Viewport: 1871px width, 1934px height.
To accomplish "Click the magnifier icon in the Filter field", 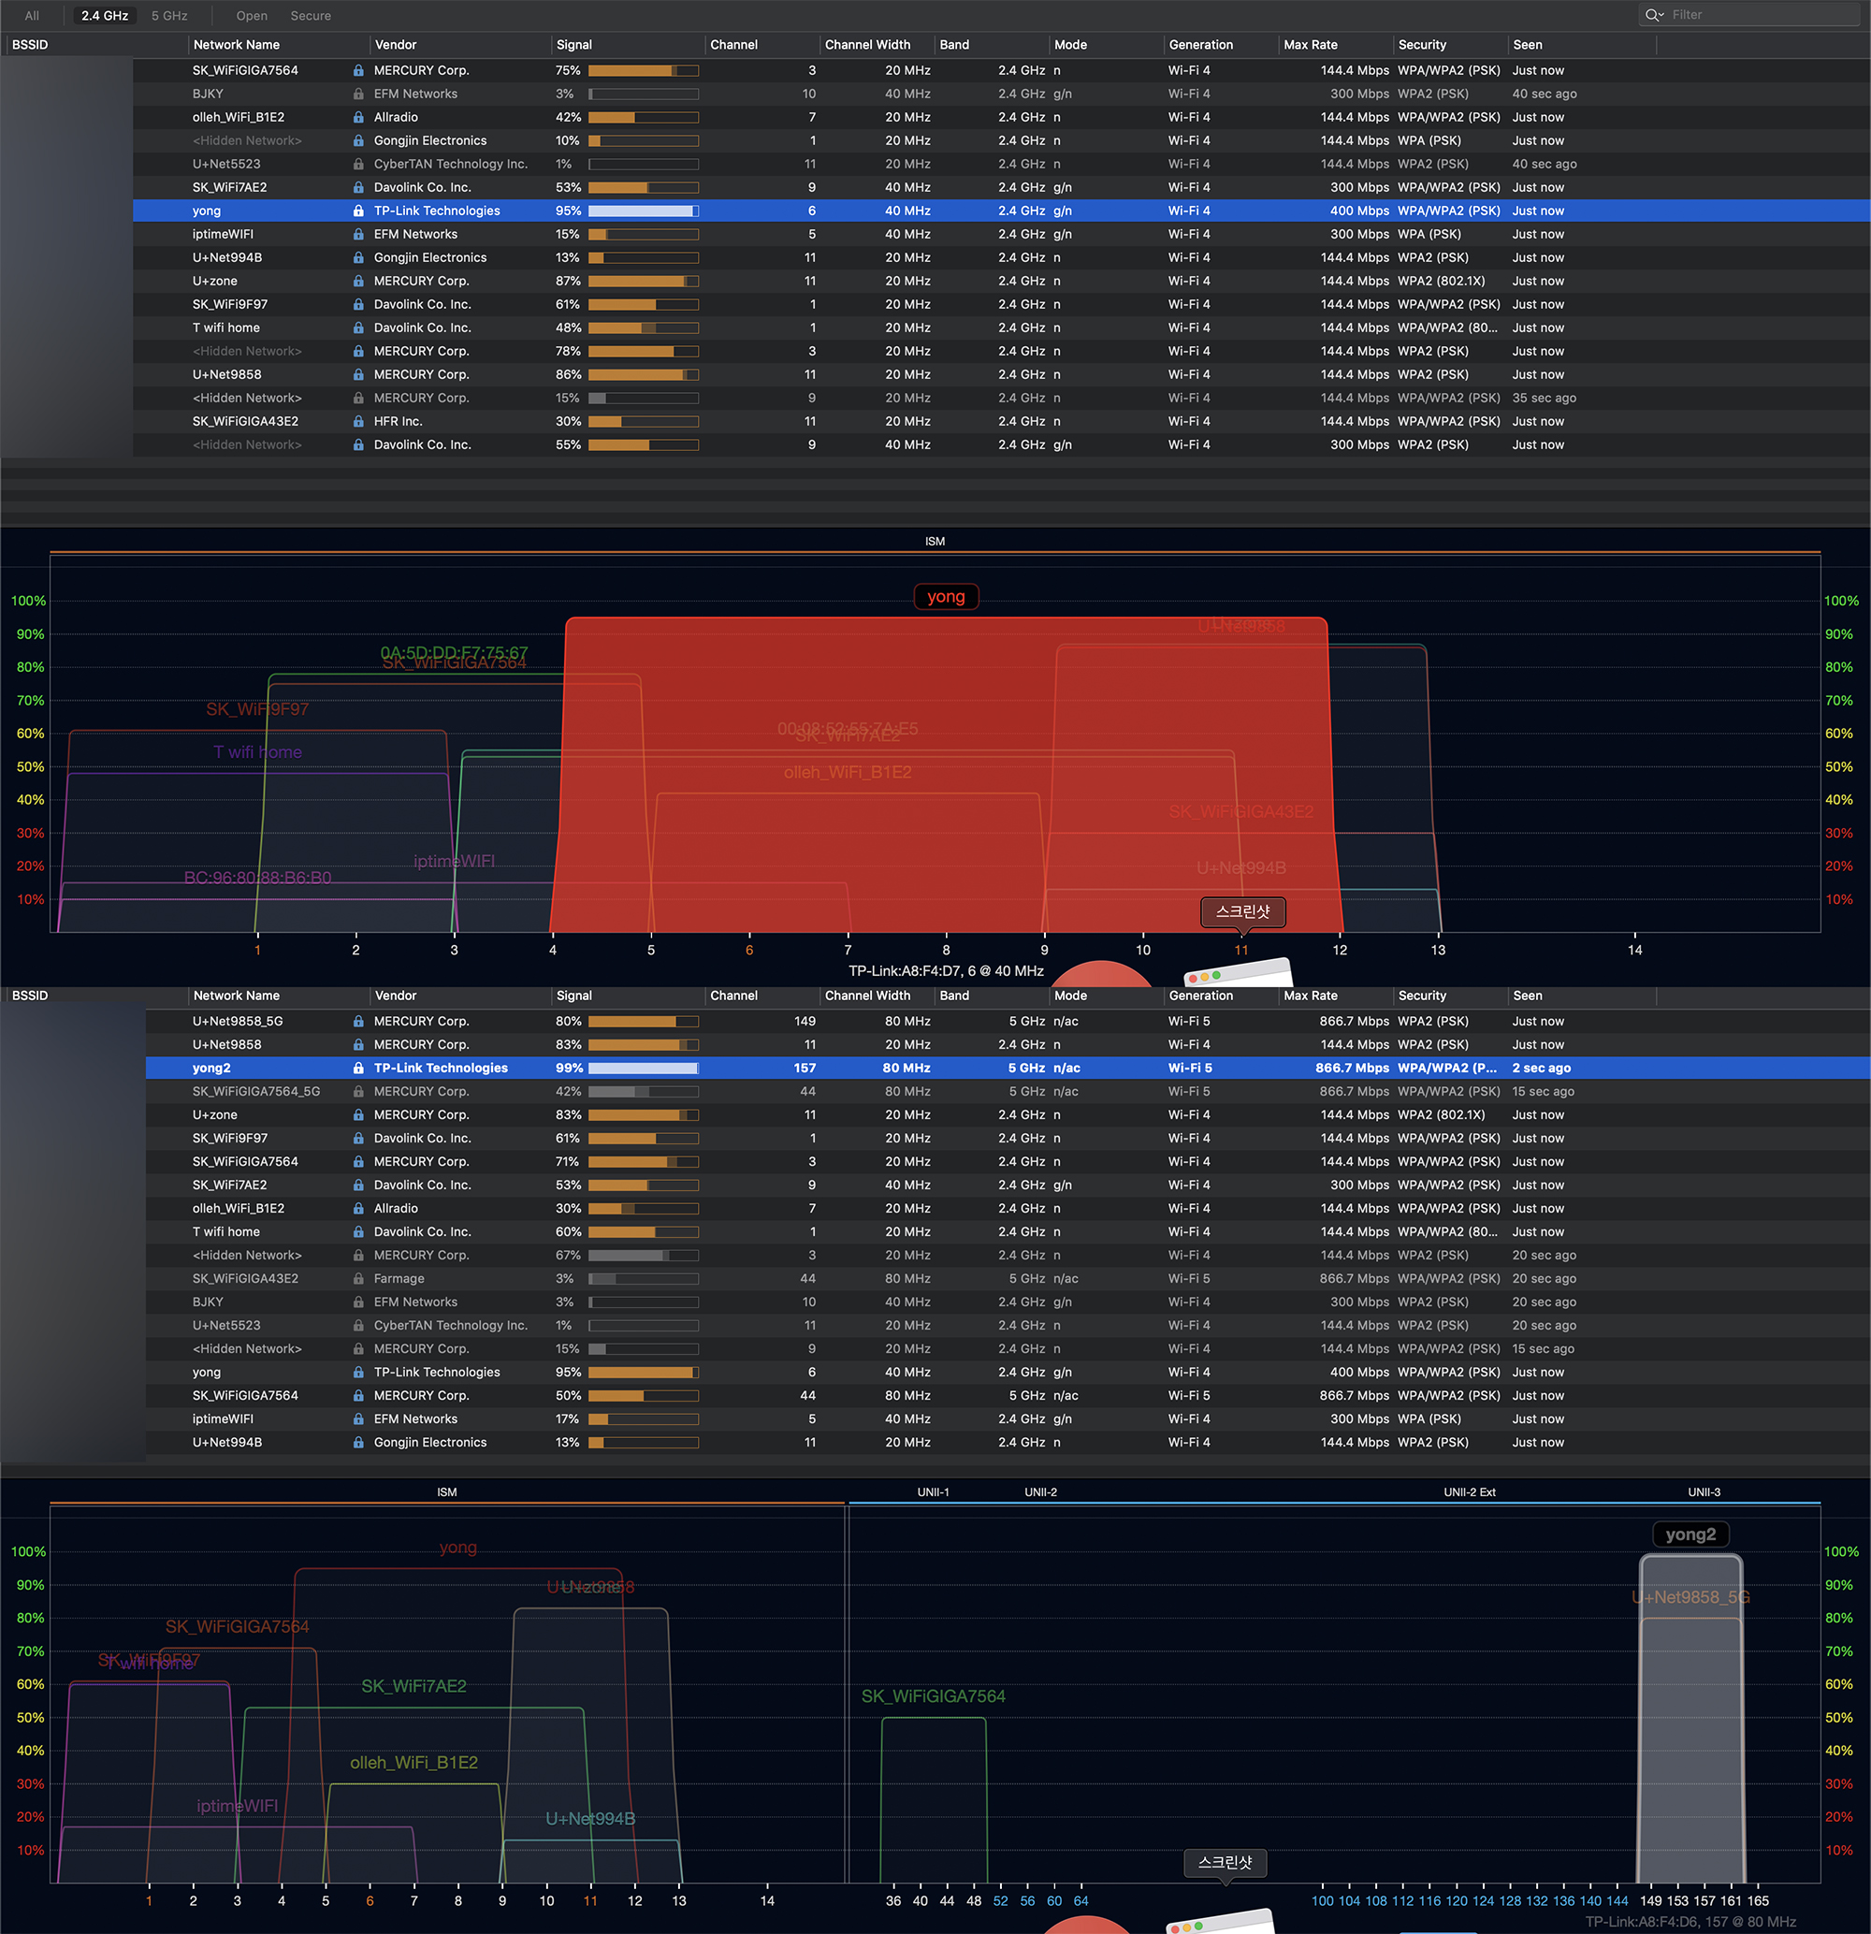I will point(1653,15).
